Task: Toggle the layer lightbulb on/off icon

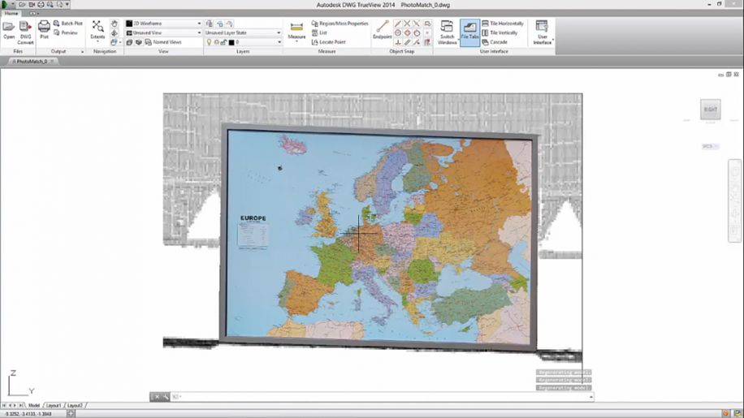Action: pyautogui.click(x=210, y=41)
